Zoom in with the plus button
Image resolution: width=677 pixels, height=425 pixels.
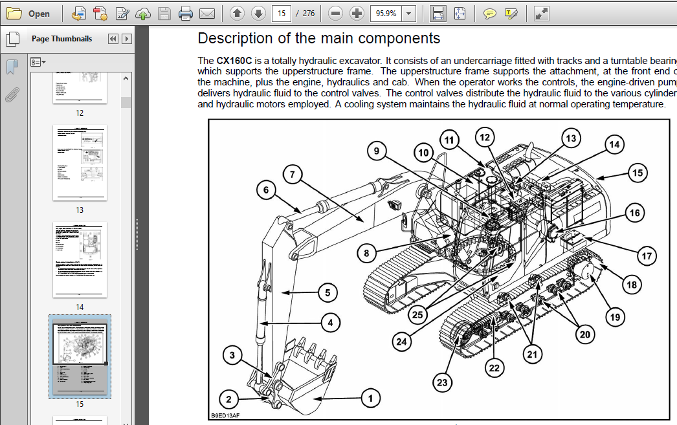click(x=357, y=14)
